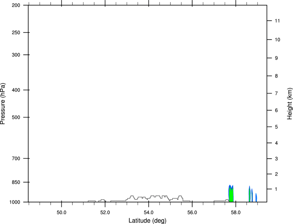This screenshot has width=293, height=224.
Task: Click the 1 km height label
Action: [276, 189]
